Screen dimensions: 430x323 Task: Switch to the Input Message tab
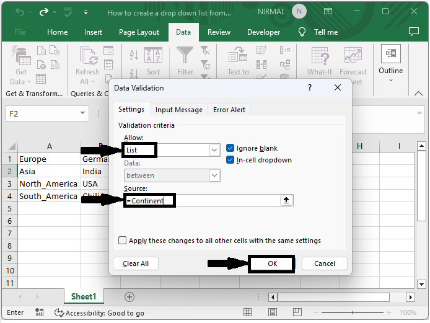[179, 110]
